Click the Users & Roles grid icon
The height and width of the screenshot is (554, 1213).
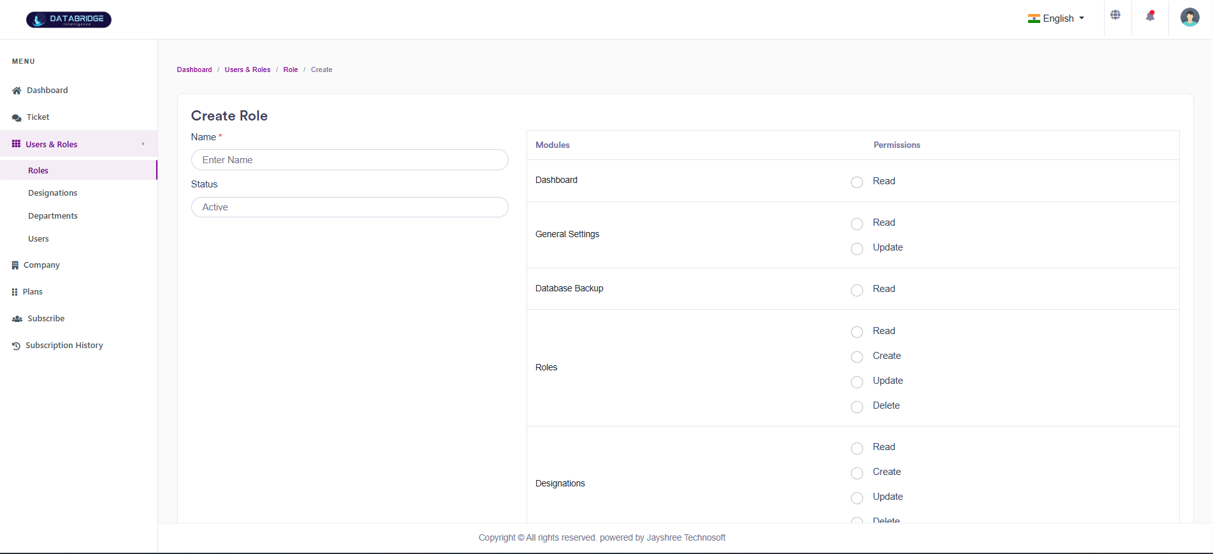[16, 144]
